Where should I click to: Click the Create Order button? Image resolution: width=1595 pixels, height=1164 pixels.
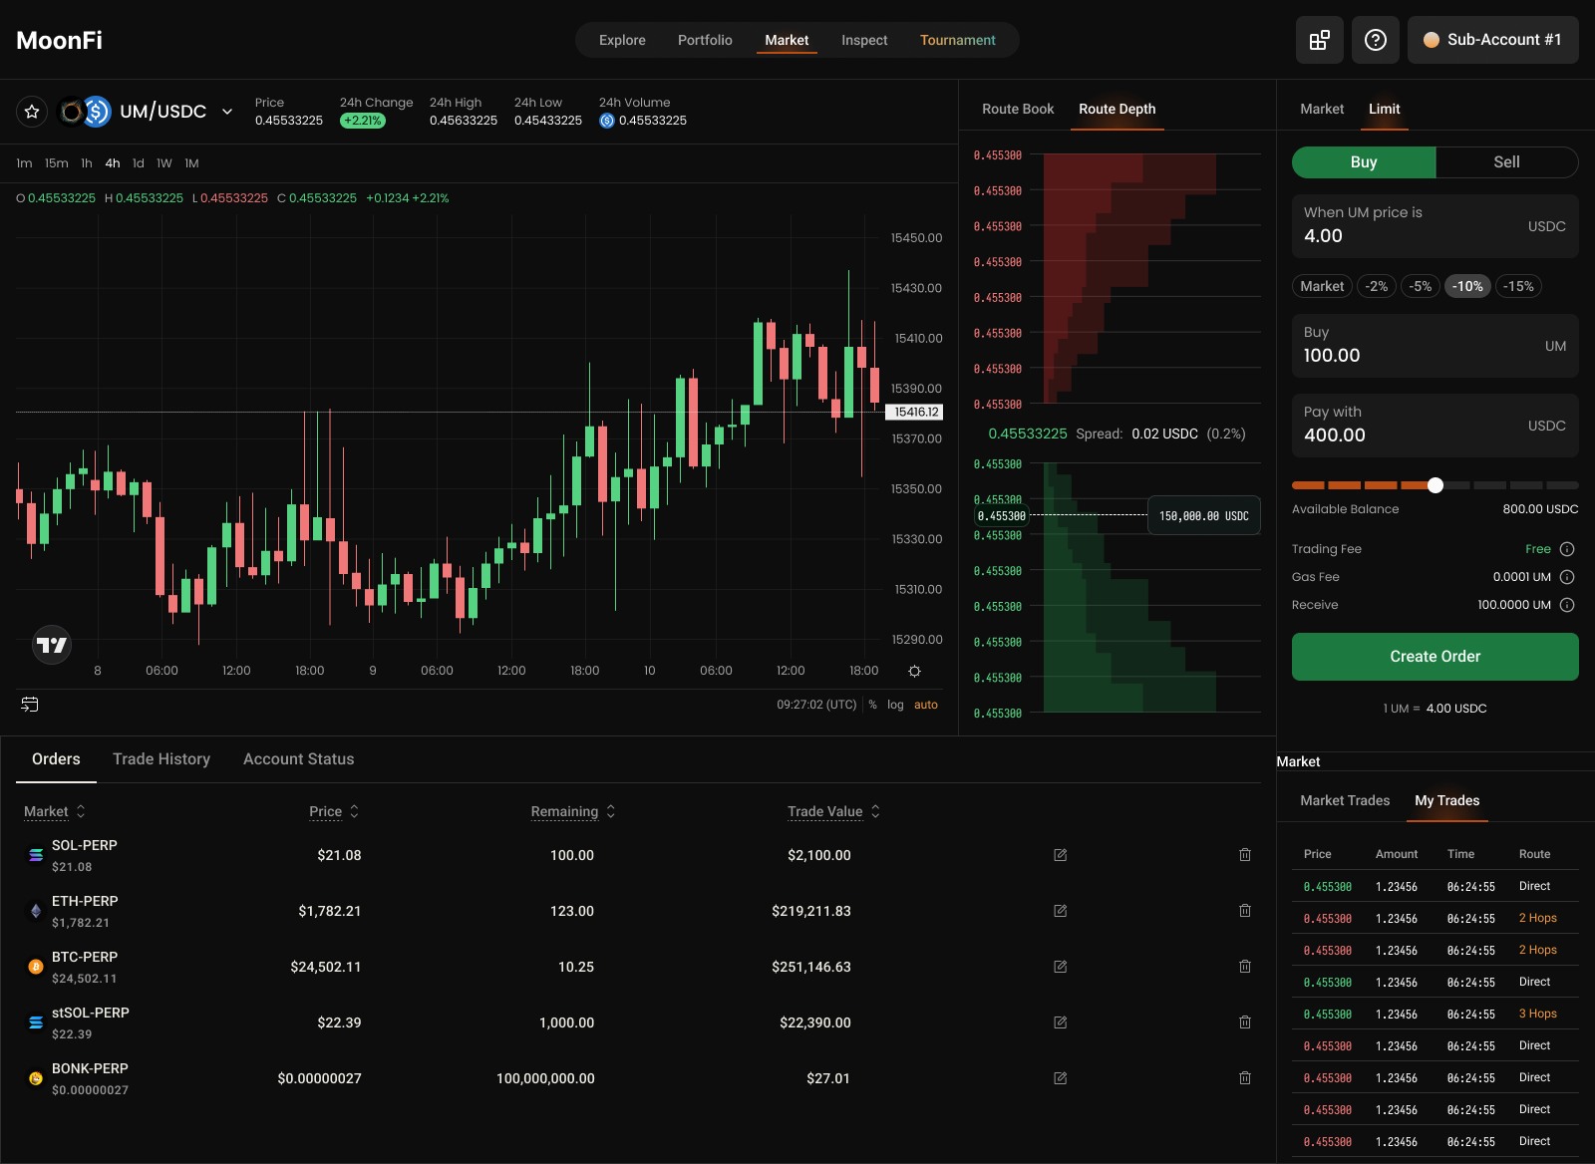tap(1435, 657)
